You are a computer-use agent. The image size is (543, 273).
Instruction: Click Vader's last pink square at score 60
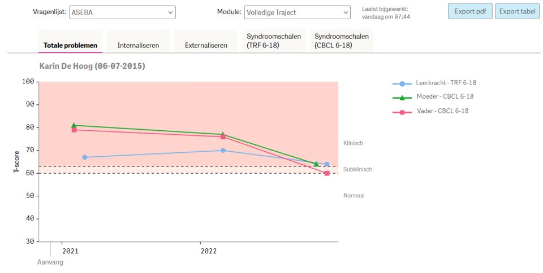point(327,173)
